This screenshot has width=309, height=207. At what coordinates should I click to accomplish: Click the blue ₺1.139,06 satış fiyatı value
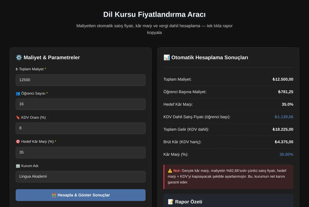point(284,117)
